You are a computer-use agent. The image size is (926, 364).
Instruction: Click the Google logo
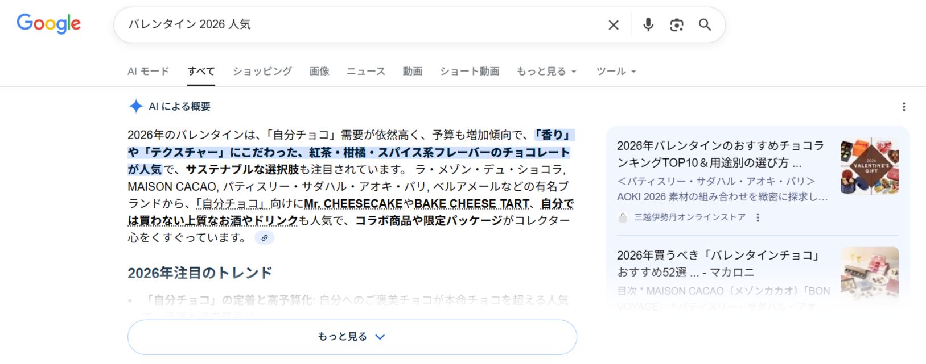click(x=48, y=24)
